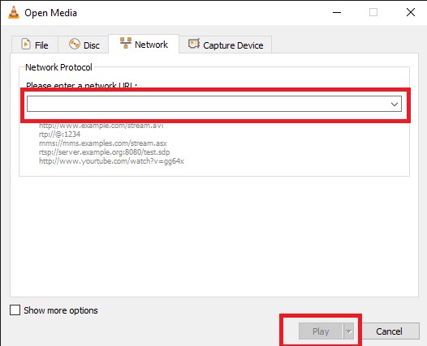
Task: Switch to the Disc tab
Action: point(84,45)
